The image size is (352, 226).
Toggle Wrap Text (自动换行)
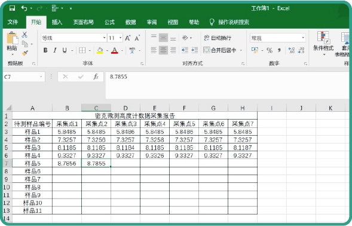pos(218,38)
